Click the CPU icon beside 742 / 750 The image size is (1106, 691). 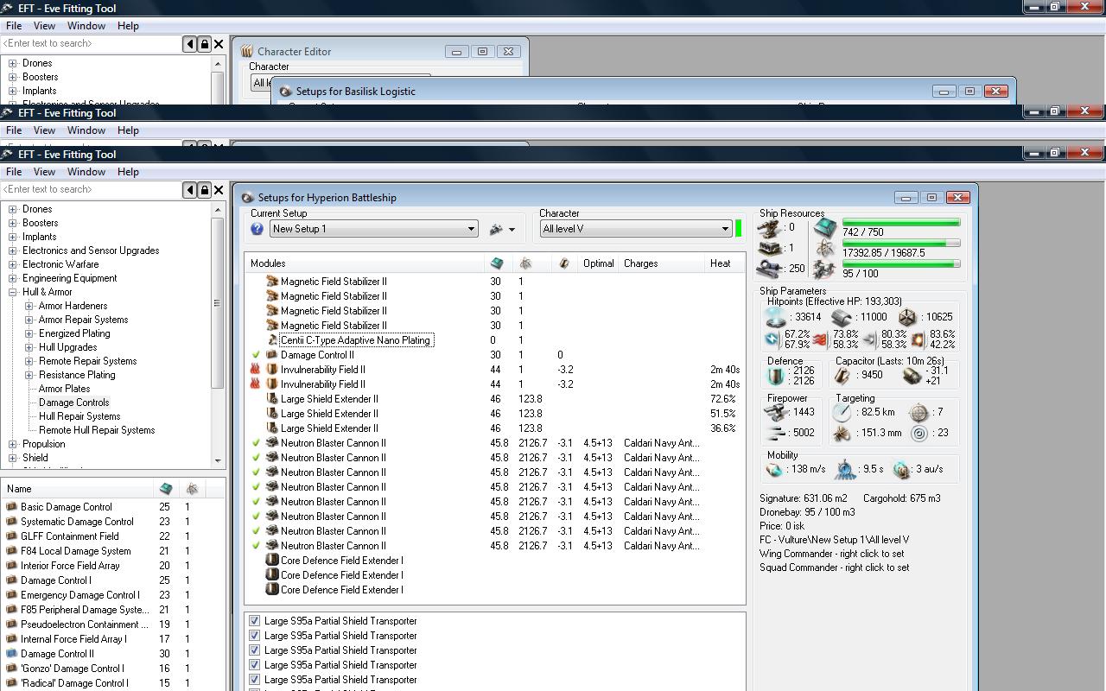[825, 229]
